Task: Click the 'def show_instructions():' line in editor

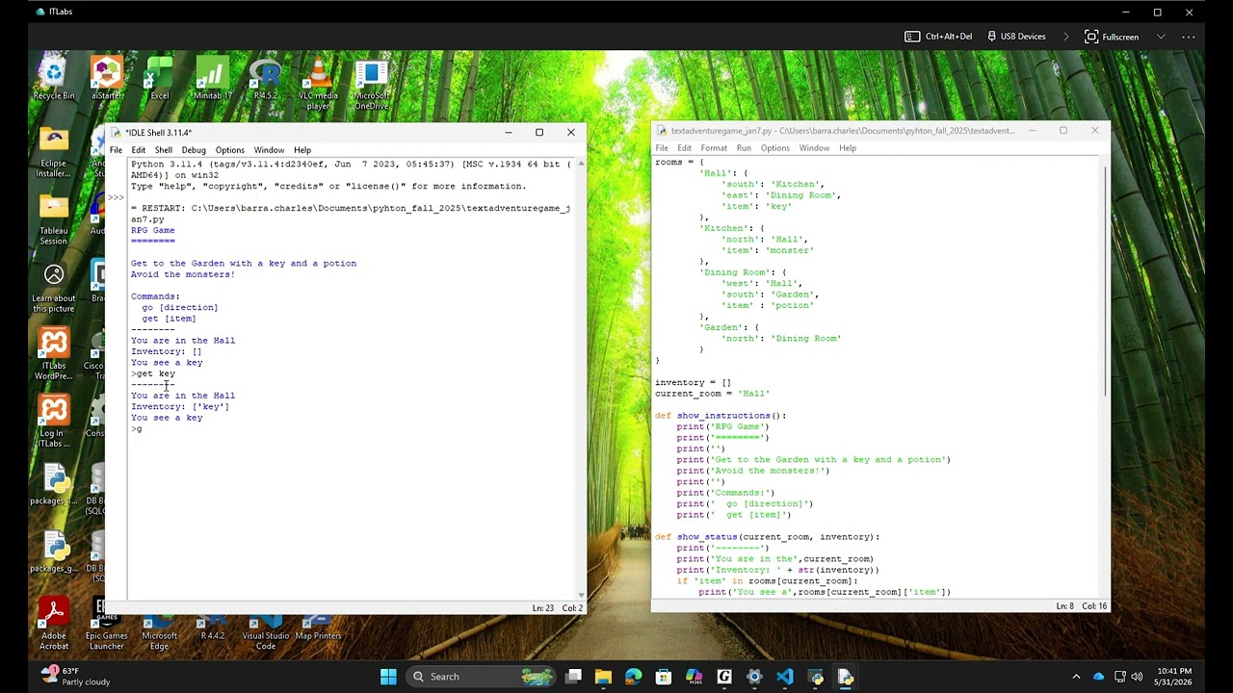Action: tap(721, 416)
